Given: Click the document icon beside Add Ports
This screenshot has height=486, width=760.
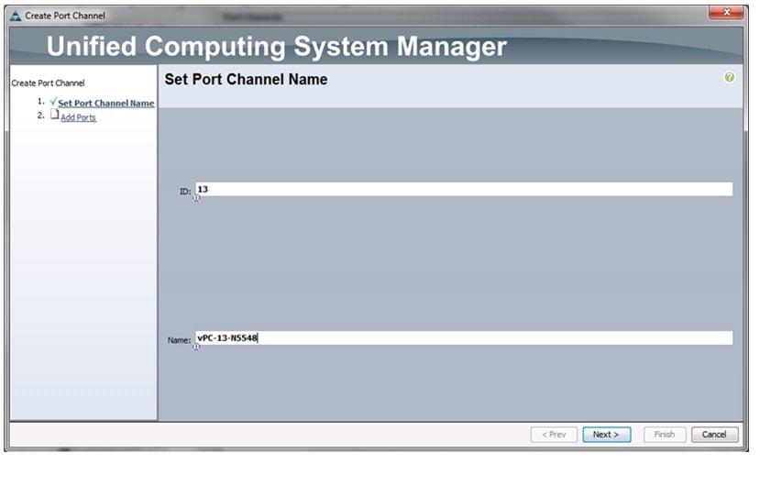Looking at the screenshot, I should 54,116.
